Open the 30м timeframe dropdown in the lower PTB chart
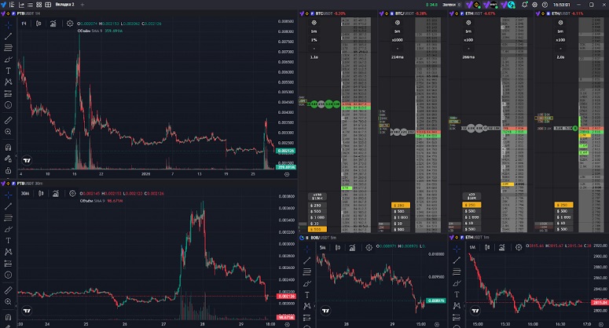The image size is (609, 328). (25, 193)
